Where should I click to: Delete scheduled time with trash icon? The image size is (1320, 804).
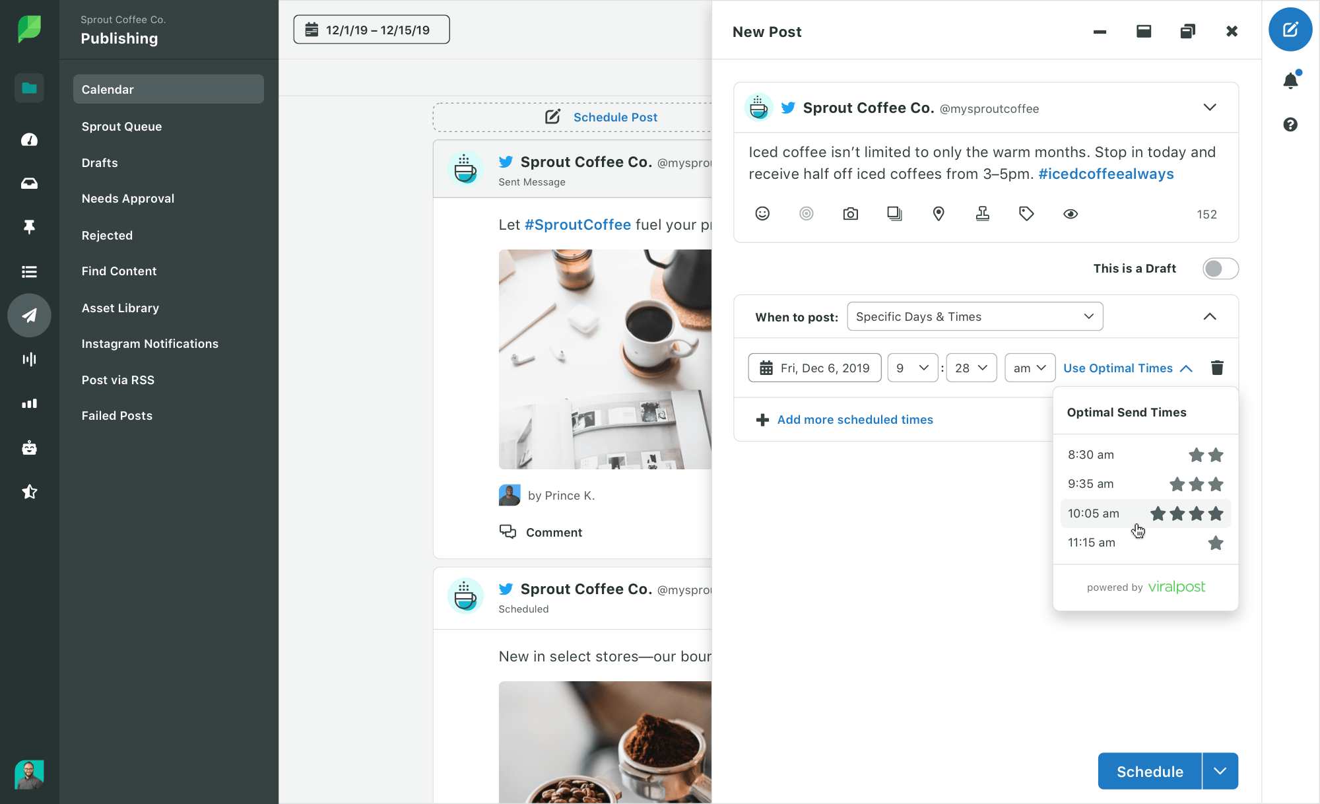(1217, 368)
